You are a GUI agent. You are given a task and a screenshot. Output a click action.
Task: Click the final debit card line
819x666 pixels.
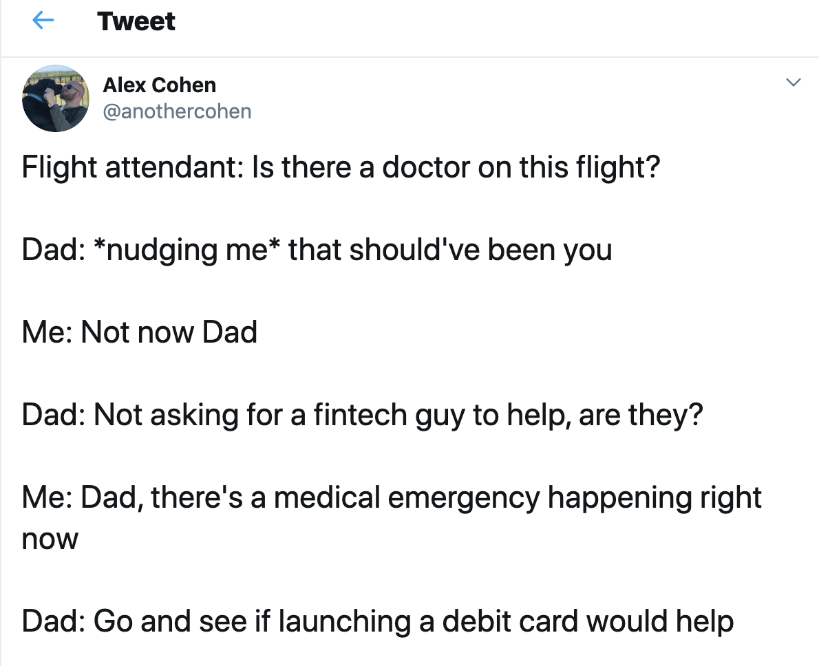coord(378,621)
